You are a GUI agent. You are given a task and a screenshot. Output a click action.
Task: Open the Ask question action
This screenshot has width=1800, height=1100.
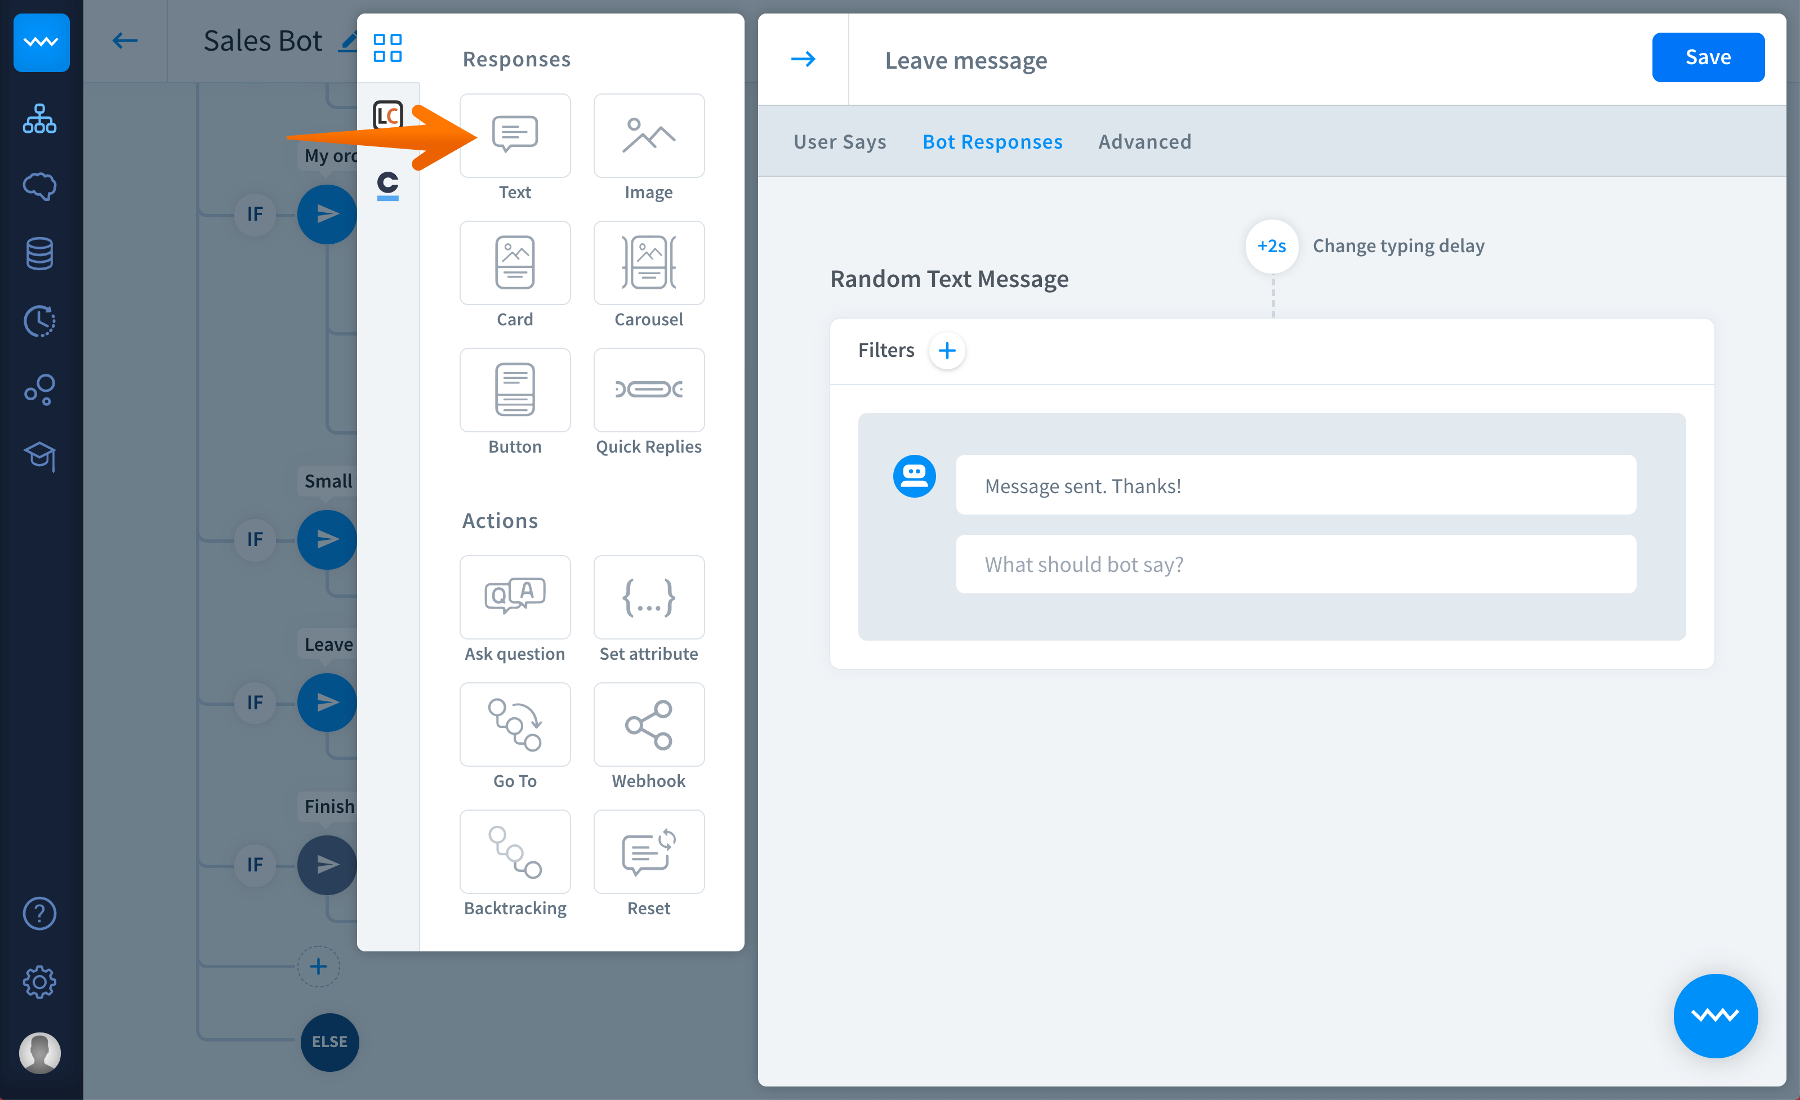tap(514, 597)
